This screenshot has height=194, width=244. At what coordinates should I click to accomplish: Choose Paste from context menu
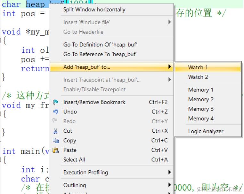click(x=111, y=150)
